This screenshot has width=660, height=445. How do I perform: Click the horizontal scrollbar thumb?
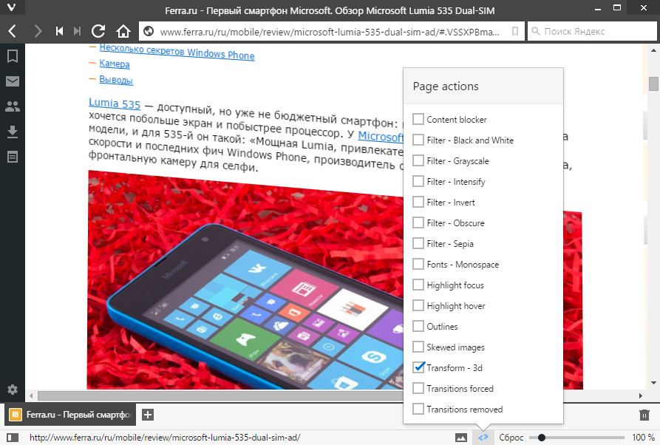pos(220,395)
